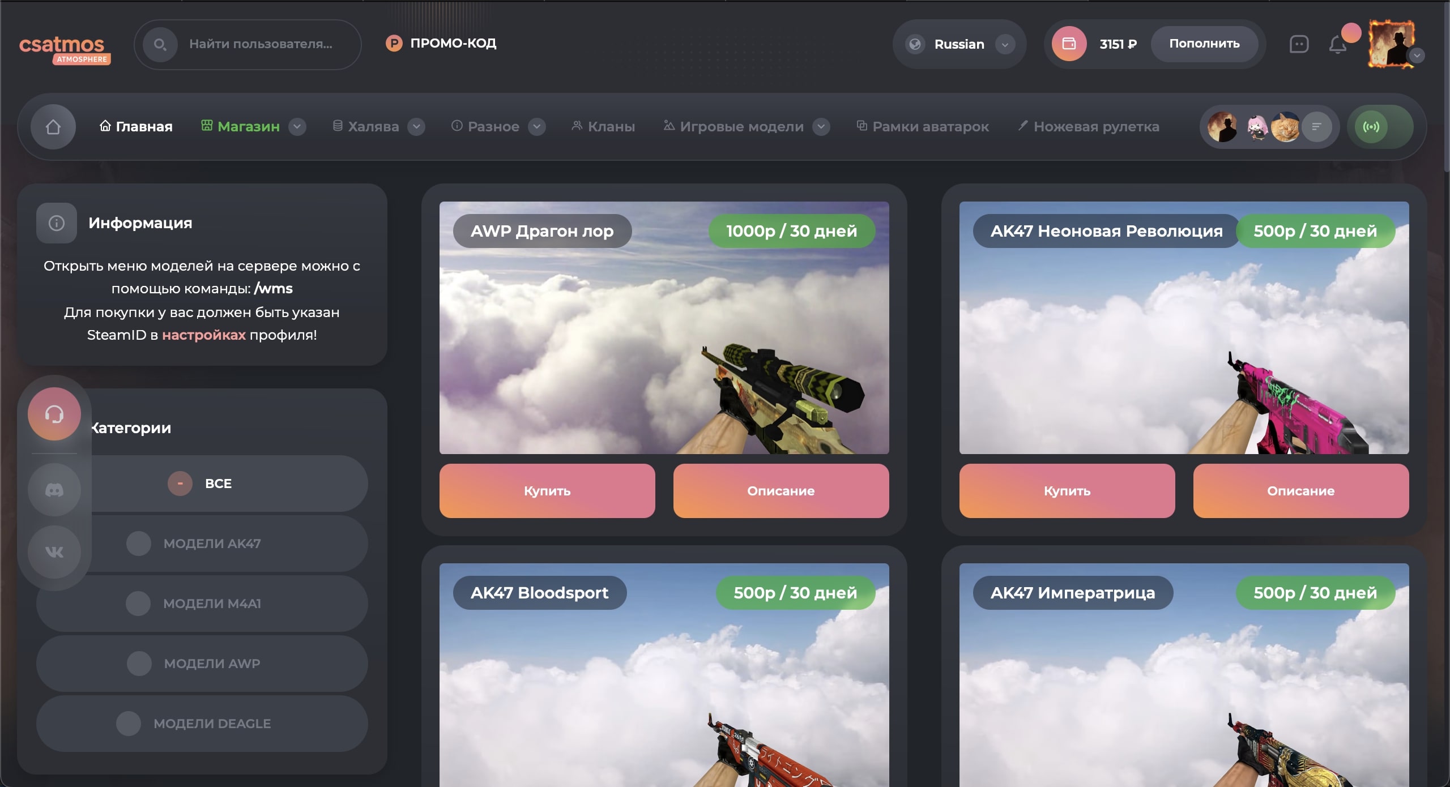This screenshot has height=787, width=1450.
Task: Open Описание for AK47 Неоновая Революция
Action: click(x=1301, y=491)
